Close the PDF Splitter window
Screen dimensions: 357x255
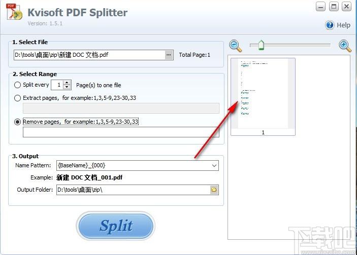point(346,7)
